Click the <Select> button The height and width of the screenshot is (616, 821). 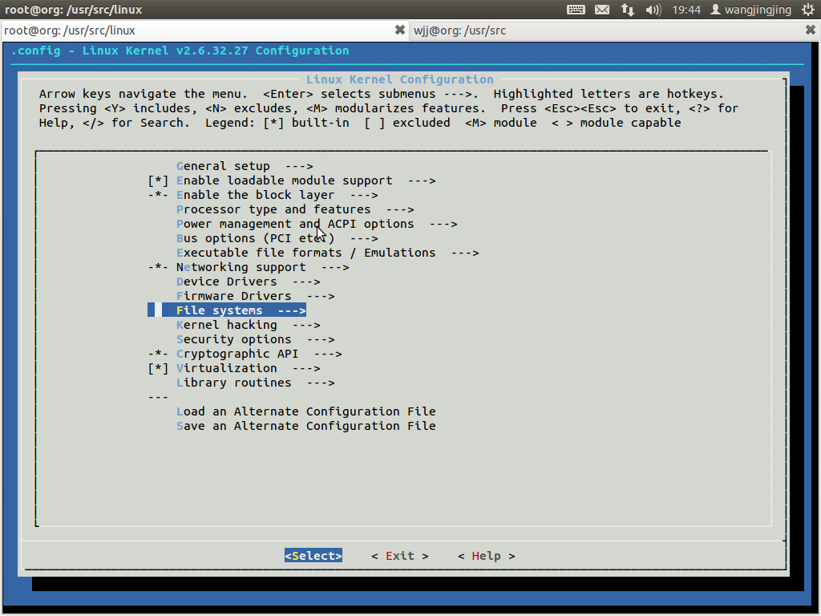pyautogui.click(x=313, y=556)
